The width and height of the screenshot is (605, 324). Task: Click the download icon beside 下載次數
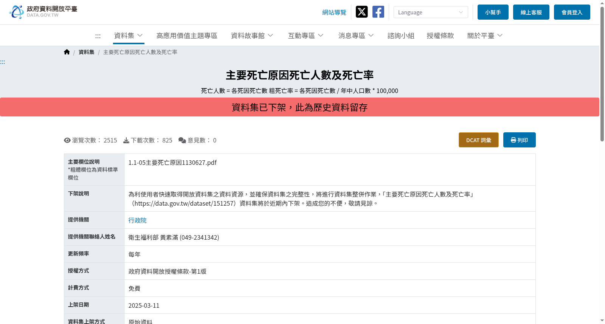(126, 140)
